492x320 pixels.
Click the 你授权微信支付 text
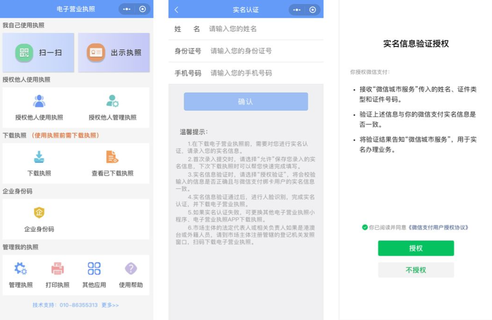[x=370, y=72]
